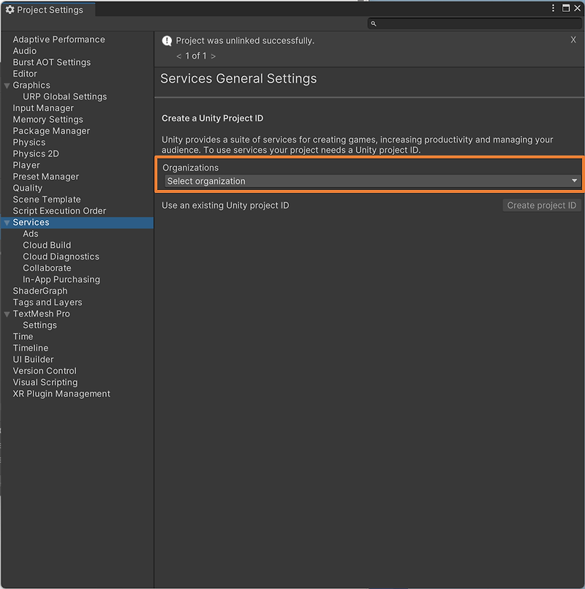Click the Project Settings gear icon

[x=10, y=9]
